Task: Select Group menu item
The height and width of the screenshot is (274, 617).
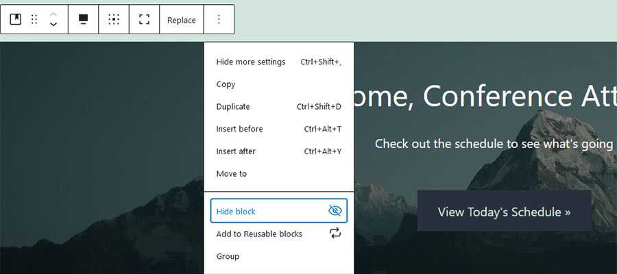Action: click(228, 256)
